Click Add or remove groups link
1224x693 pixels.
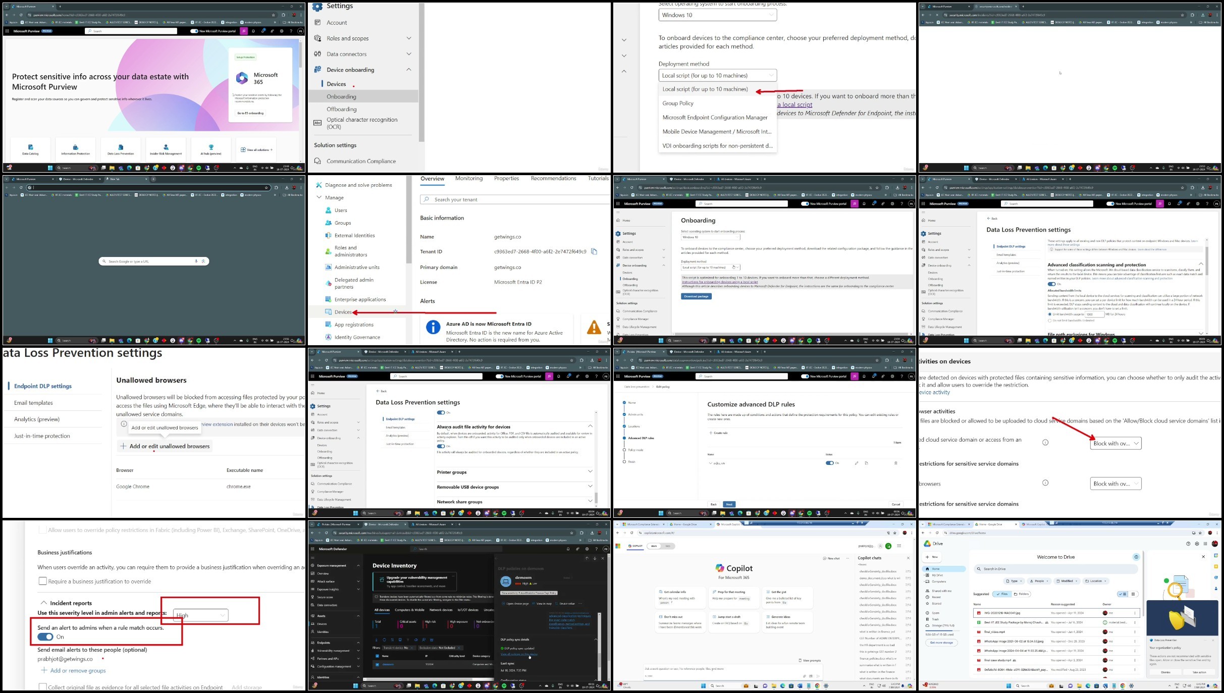point(78,670)
